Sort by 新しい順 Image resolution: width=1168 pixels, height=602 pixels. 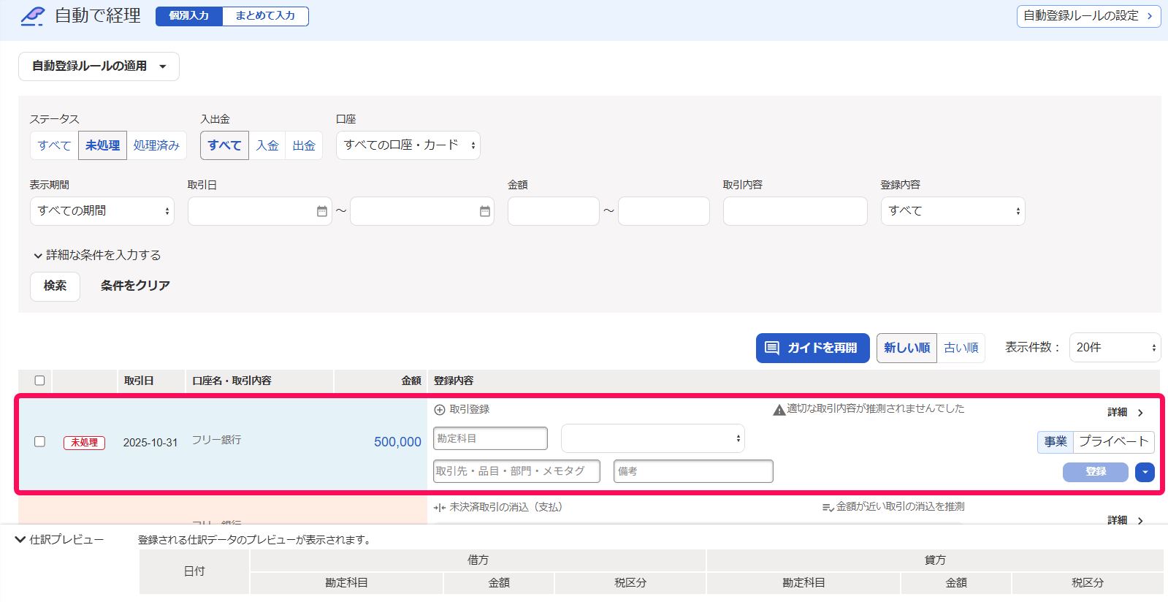click(906, 348)
